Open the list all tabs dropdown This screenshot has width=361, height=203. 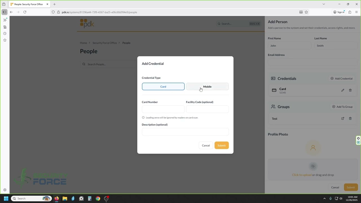click(324, 4)
